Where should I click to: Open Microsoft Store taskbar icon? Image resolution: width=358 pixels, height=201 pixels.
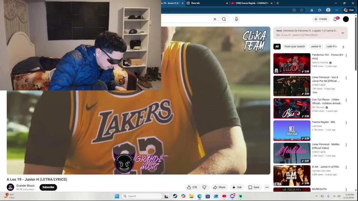208,196
